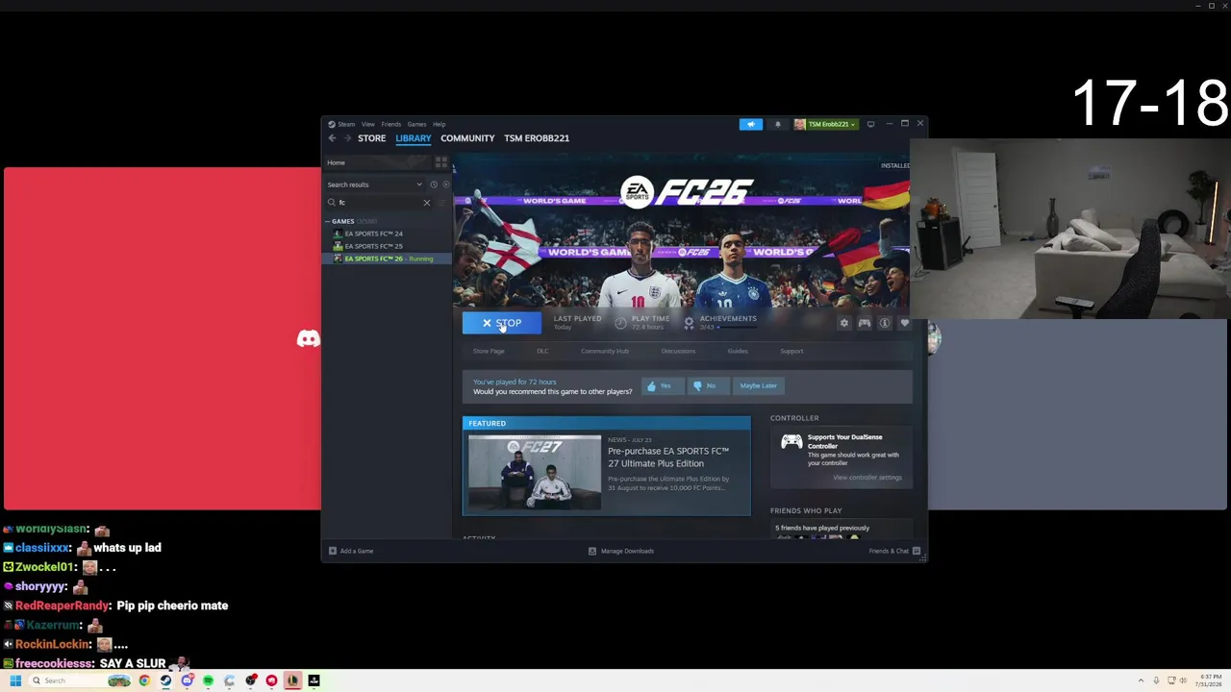Open Steam from the taskbar
The image size is (1231, 692).
165,680
